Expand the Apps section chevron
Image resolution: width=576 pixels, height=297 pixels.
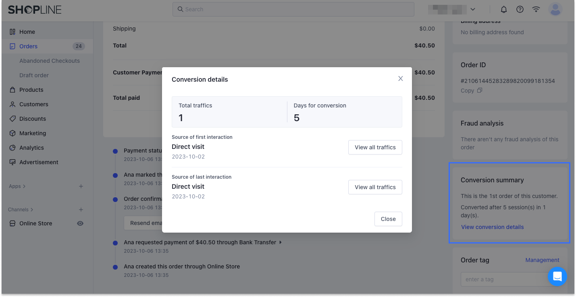pos(24,186)
